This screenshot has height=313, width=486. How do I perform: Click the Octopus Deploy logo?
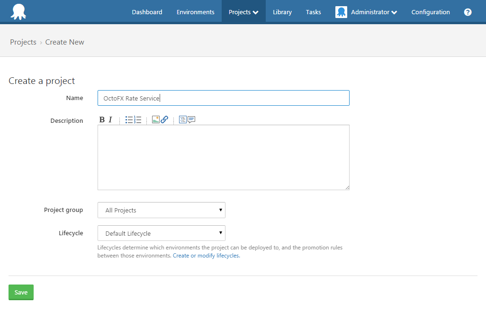[18, 11]
